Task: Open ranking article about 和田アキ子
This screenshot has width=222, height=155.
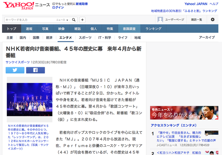Action: click(179, 153)
